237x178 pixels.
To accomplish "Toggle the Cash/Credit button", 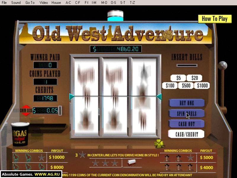I will [187, 134].
